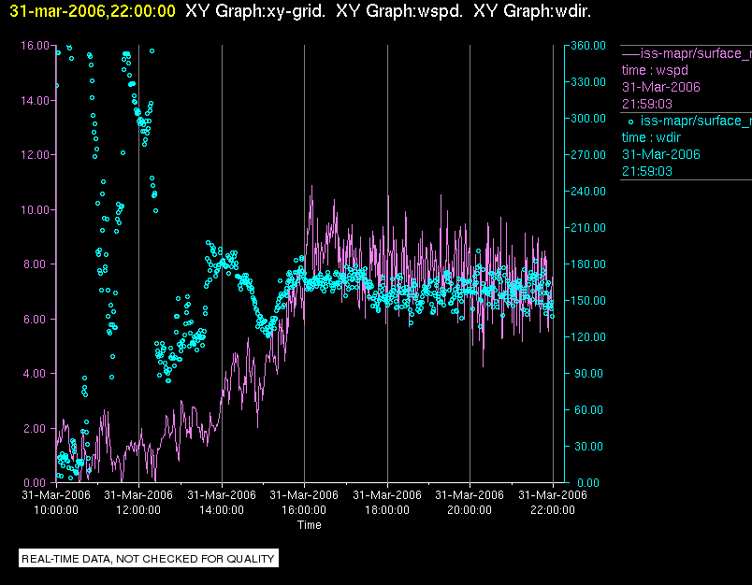The height and width of the screenshot is (585, 752).
Task: Click the 30.00 label on right axis
Action: 588,446
